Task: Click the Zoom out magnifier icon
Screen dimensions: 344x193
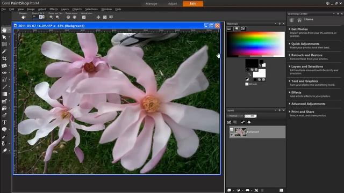Action: [51, 17]
